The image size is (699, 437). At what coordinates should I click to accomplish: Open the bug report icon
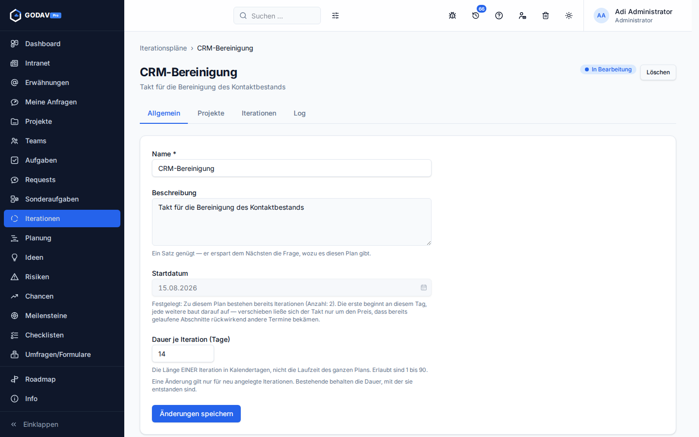pos(452,16)
